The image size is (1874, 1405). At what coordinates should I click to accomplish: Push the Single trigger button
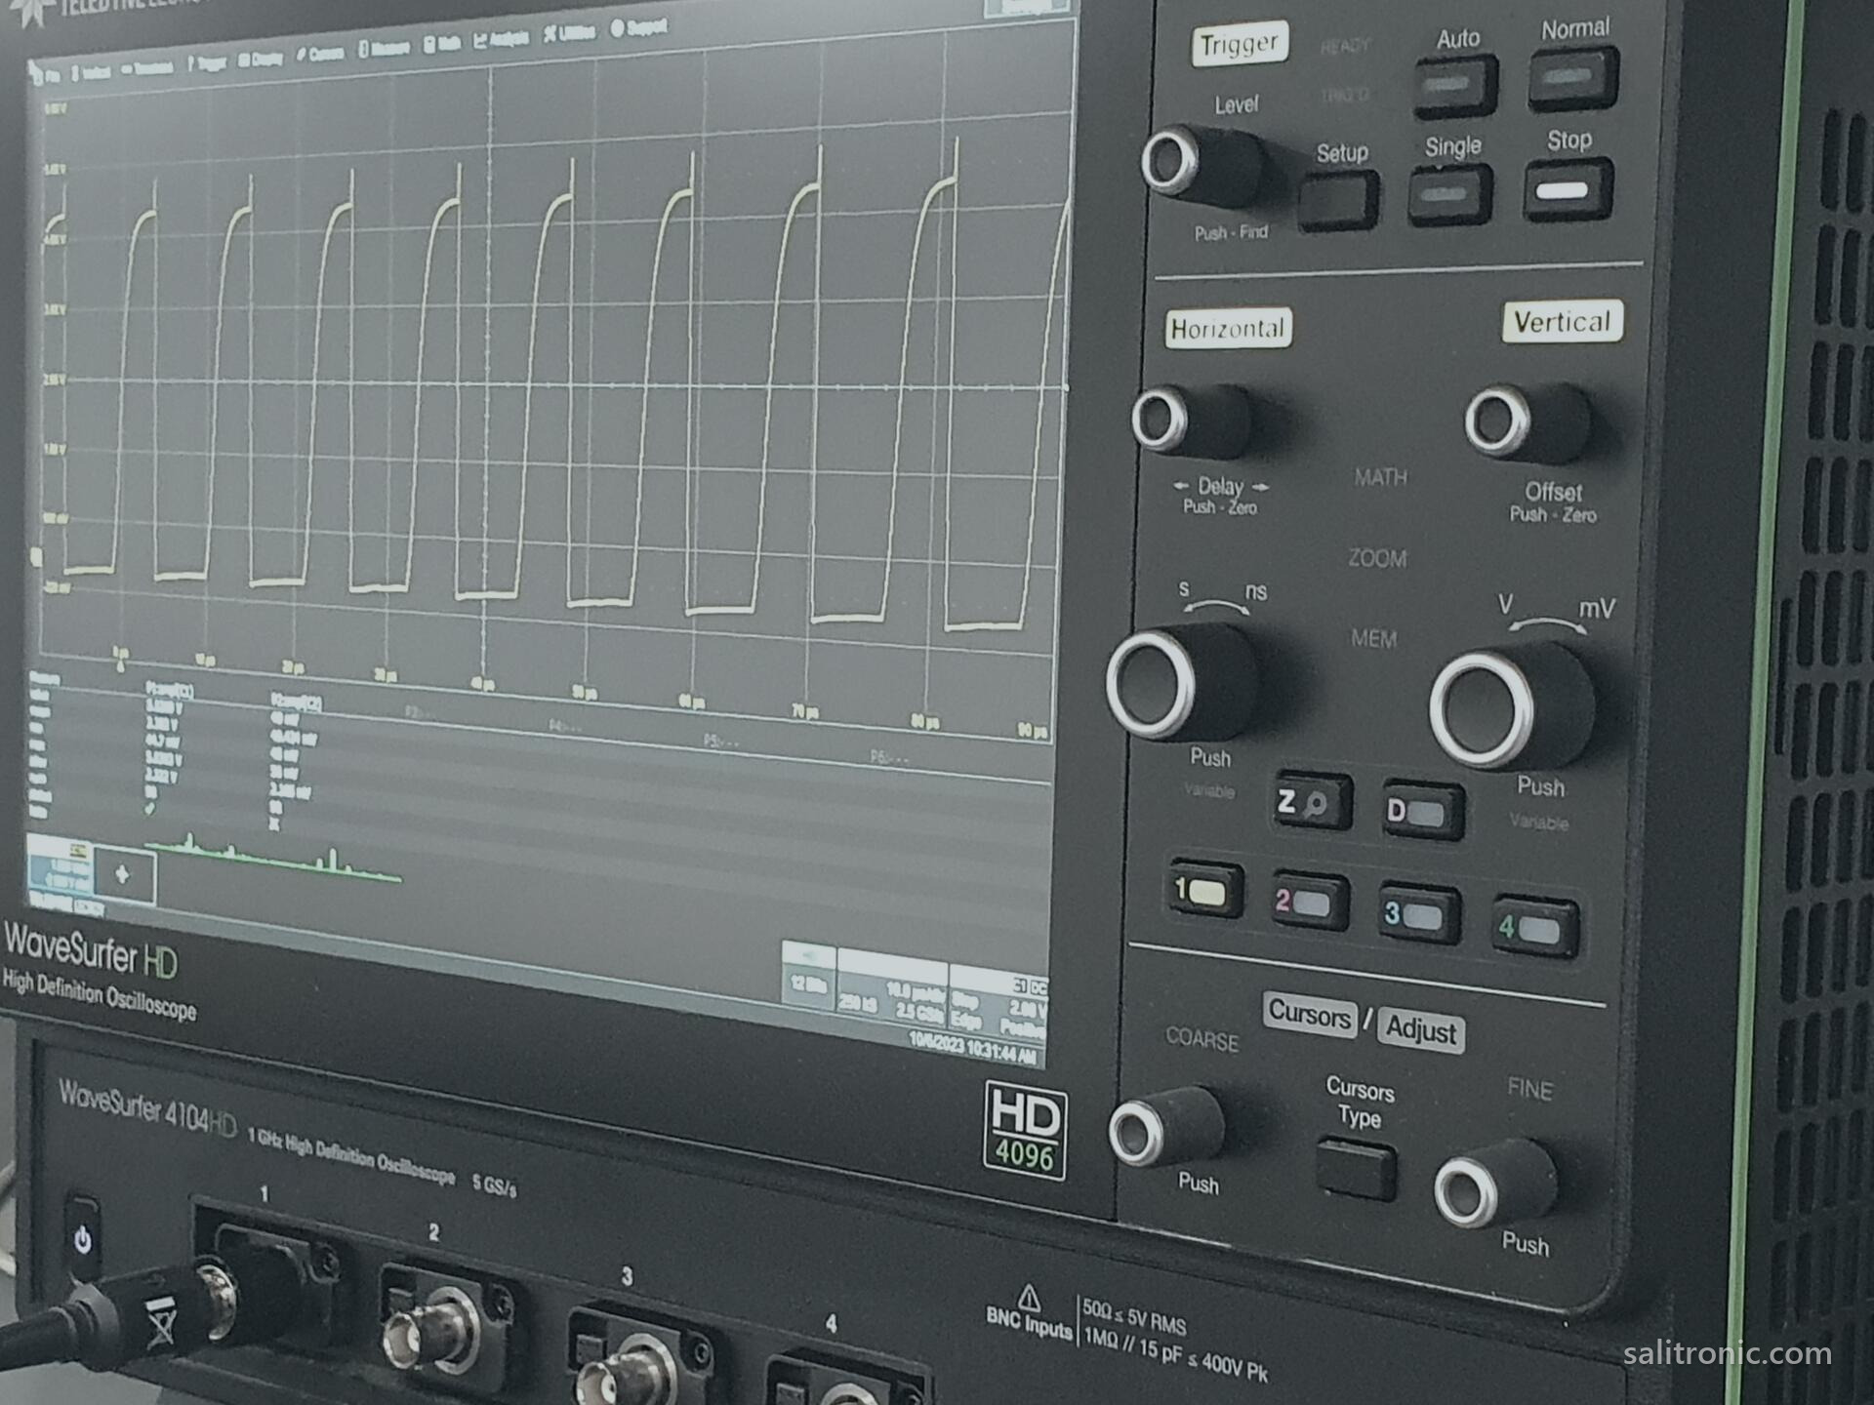tap(1449, 194)
